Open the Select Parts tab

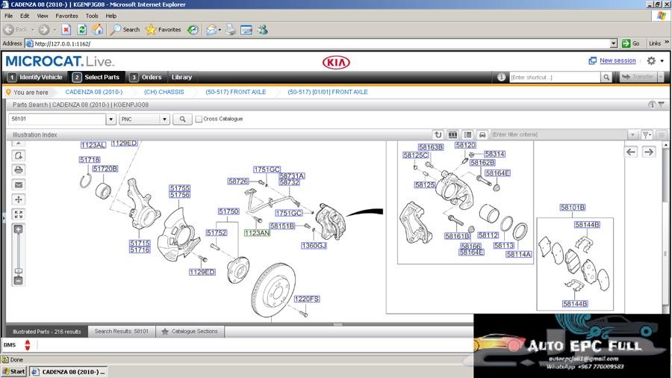[96, 77]
